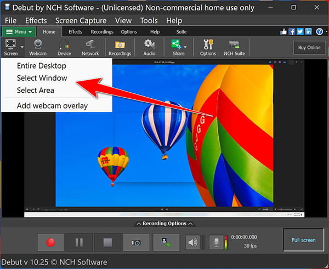329x269 pixels.
Task: Click the Buy Online button
Action: pyautogui.click(x=309, y=47)
